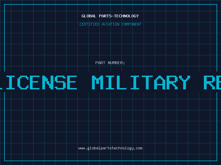Select the CERTIFIED AVIATION COMPONENT subtitle
Viewport: 221px width, 165px height.
110,24
